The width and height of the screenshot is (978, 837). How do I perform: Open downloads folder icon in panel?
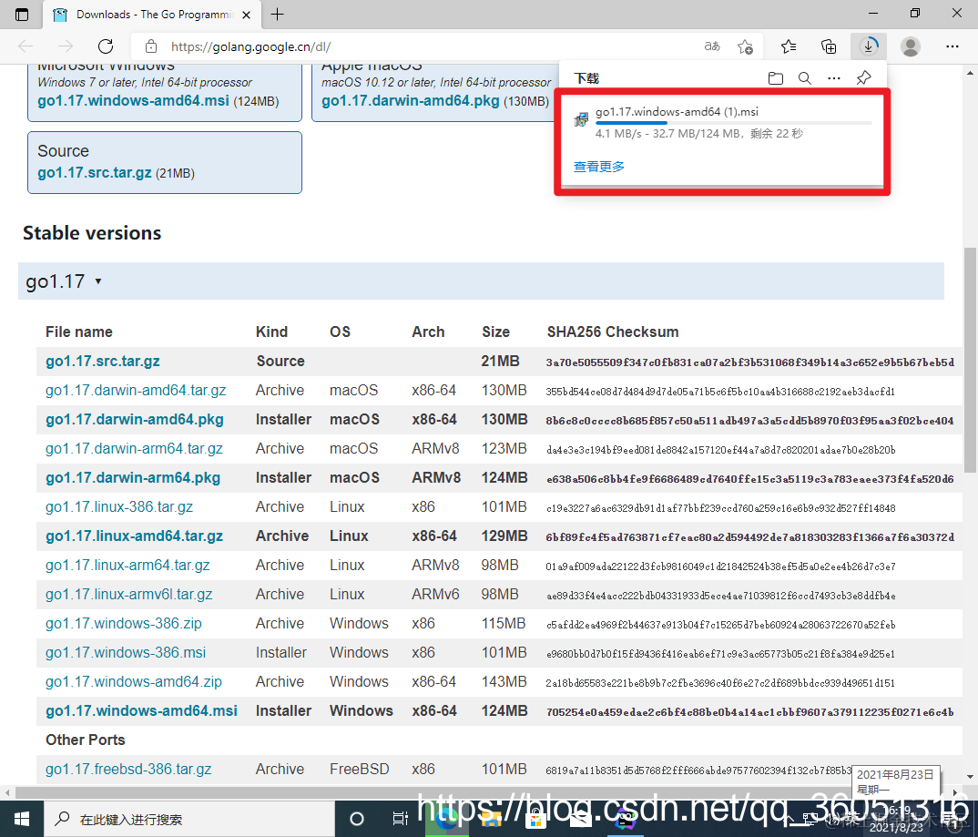[x=775, y=78]
